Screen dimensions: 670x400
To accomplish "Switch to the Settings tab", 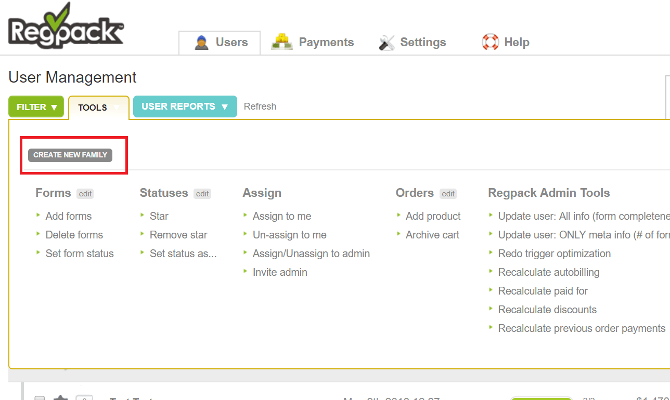I will pyautogui.click(x=422, y=42).
